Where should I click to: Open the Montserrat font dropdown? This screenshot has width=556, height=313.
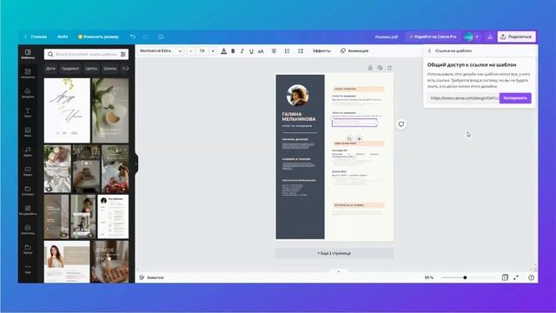pos(161,51)
